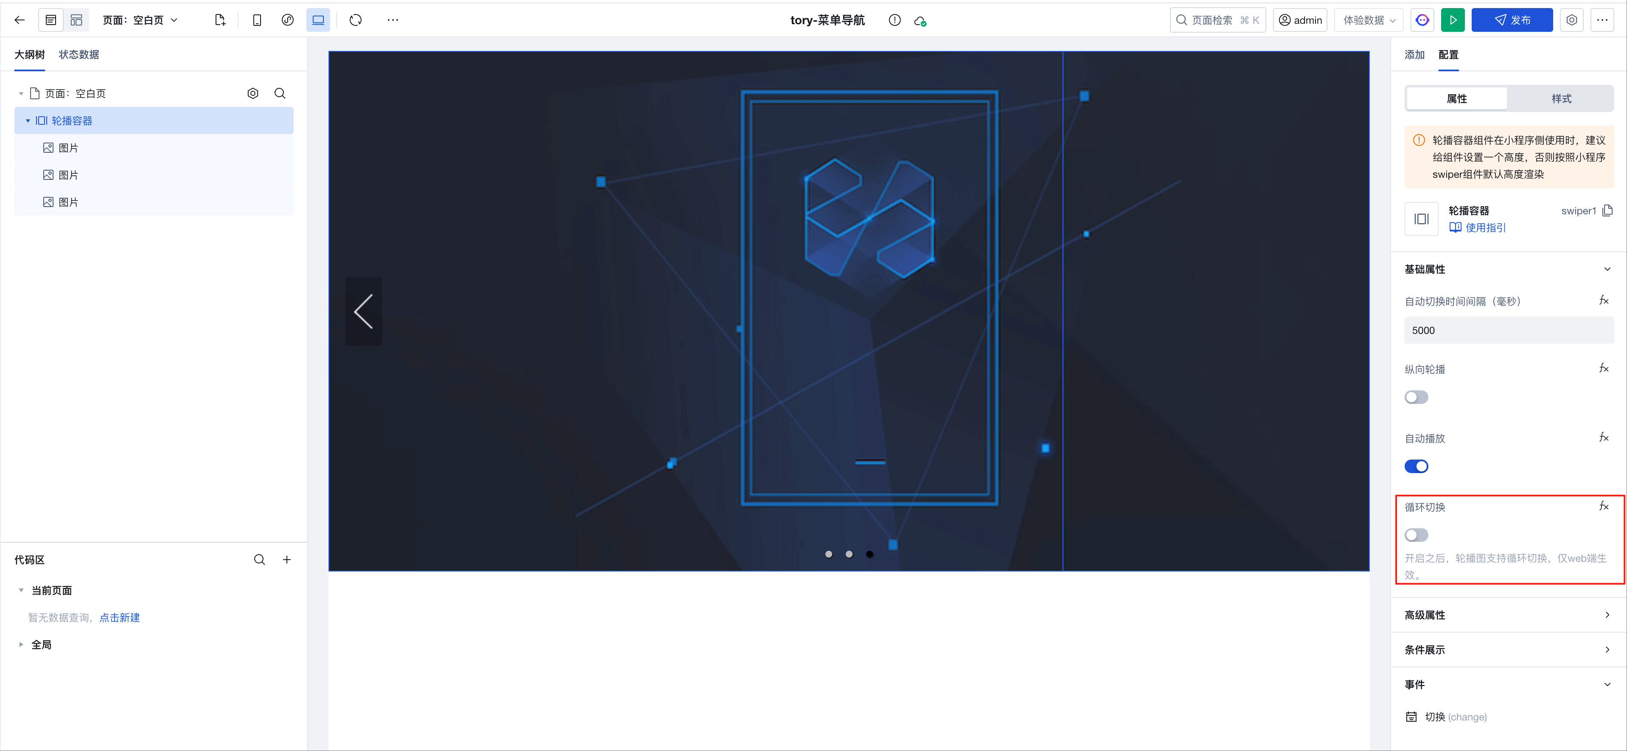Copy the swiper1 component ID
This screenshot has height=751, width=1627.
[1607, 210]
